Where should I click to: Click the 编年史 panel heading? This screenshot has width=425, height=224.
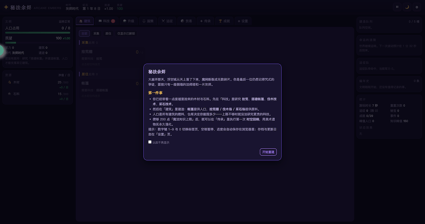point(364,81)
